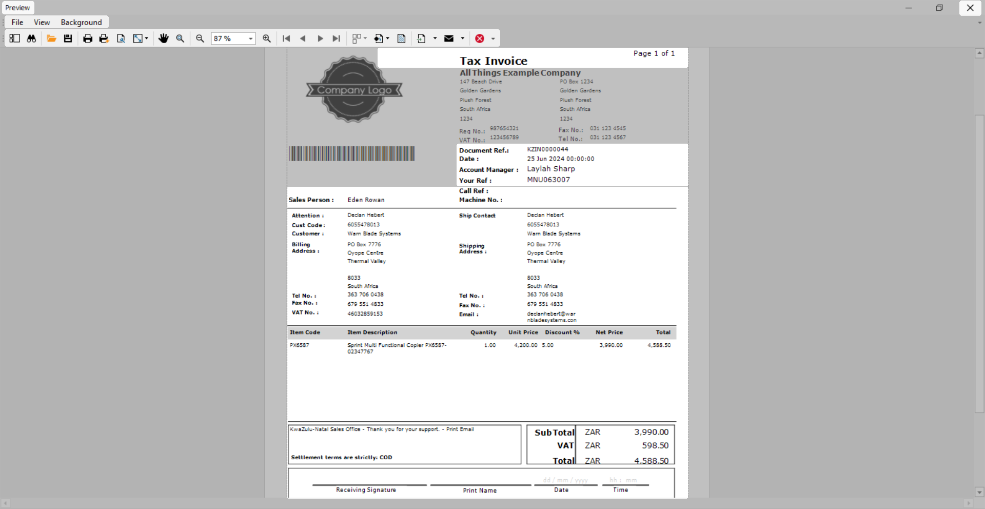The height and width of the screenshot is (509, 985).
Task: Quick print the invoice
Action: [104, 38]
